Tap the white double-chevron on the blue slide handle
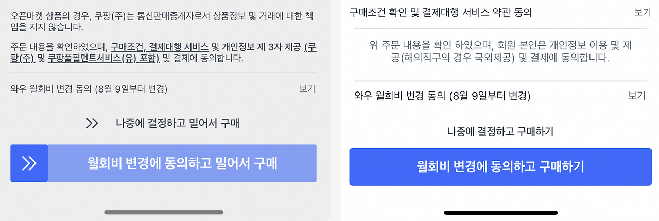The height and width of the screenshot is (221, 659). tap(29, 163)
